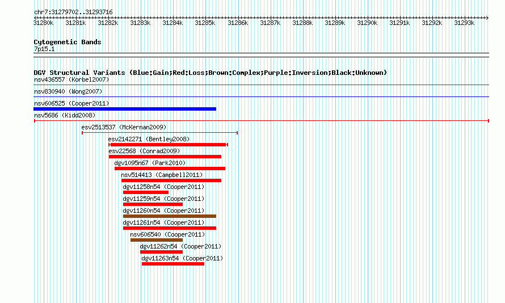
Task: Click the 31283k ruler tick label
Action: tap(140, 23)
